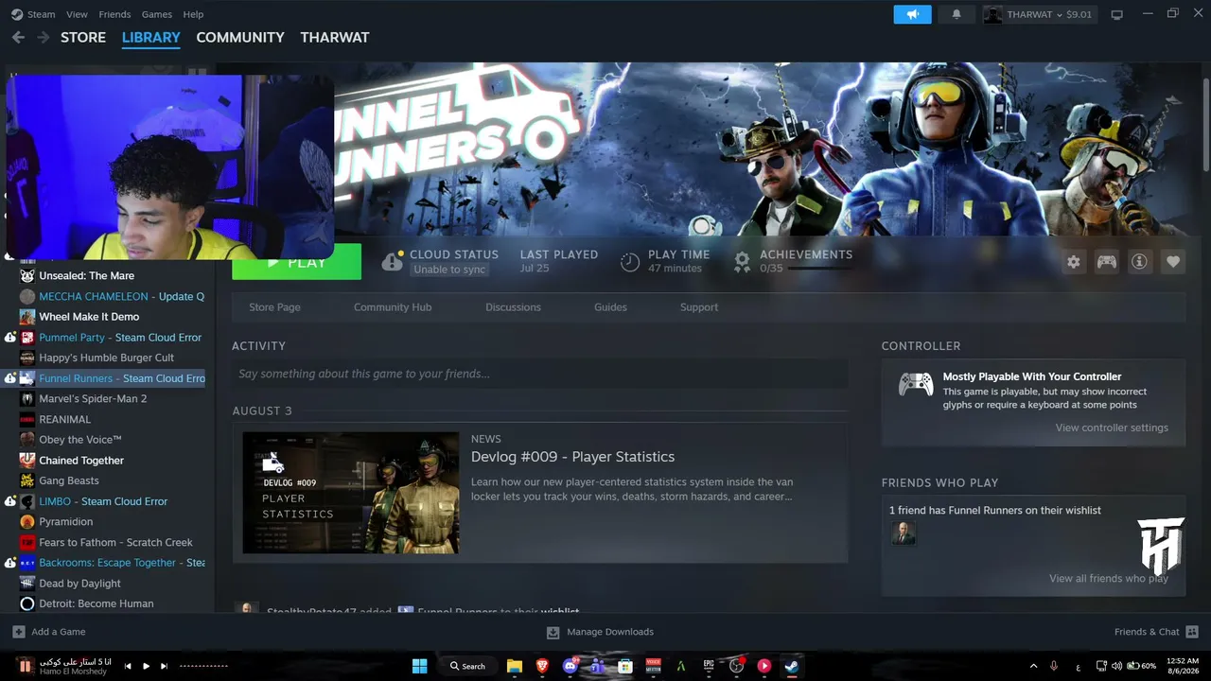Click the Steam icon on the taskbar
The height and width of the screenshot is (681, 1211).
coord(792,666)
